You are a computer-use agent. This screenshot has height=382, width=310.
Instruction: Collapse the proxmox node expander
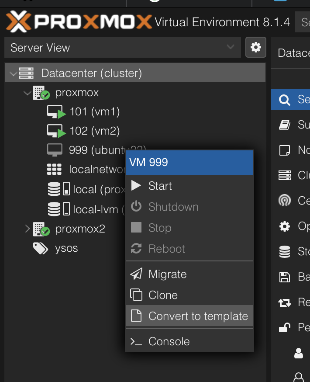point(27,93)
